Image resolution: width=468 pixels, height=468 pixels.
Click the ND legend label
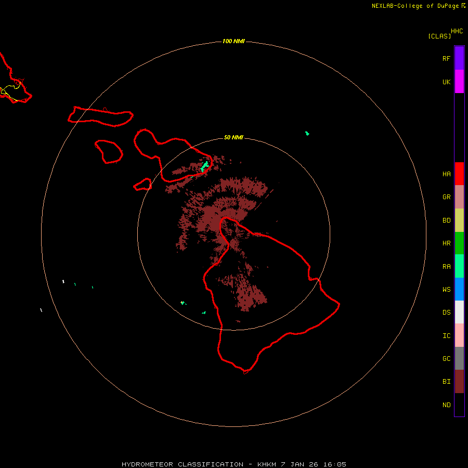[446, 405]
